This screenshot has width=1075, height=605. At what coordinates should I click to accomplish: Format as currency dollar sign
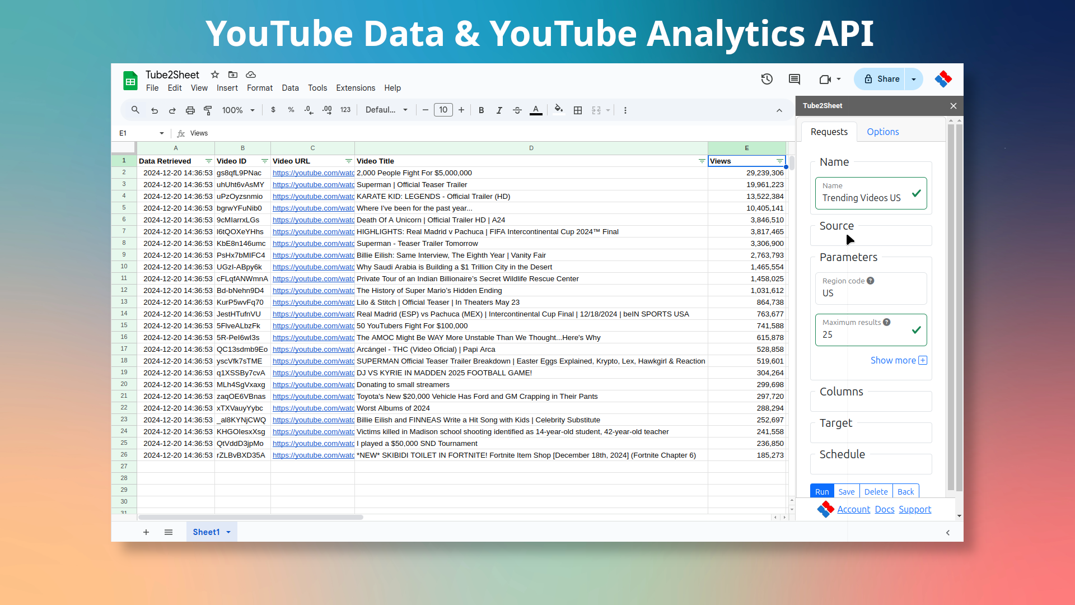pyautogui.click(x=273, y=110)
